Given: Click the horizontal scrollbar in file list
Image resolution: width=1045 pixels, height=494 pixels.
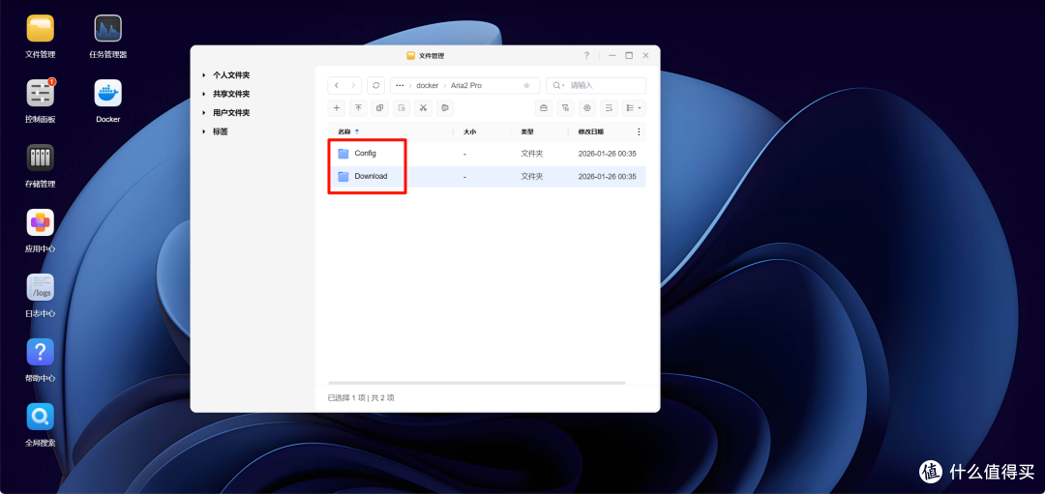Looking at the screenshot, I should (477, 383).
